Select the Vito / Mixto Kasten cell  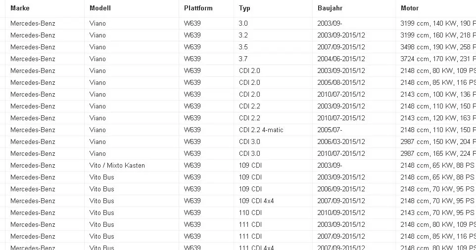point(117,165)
